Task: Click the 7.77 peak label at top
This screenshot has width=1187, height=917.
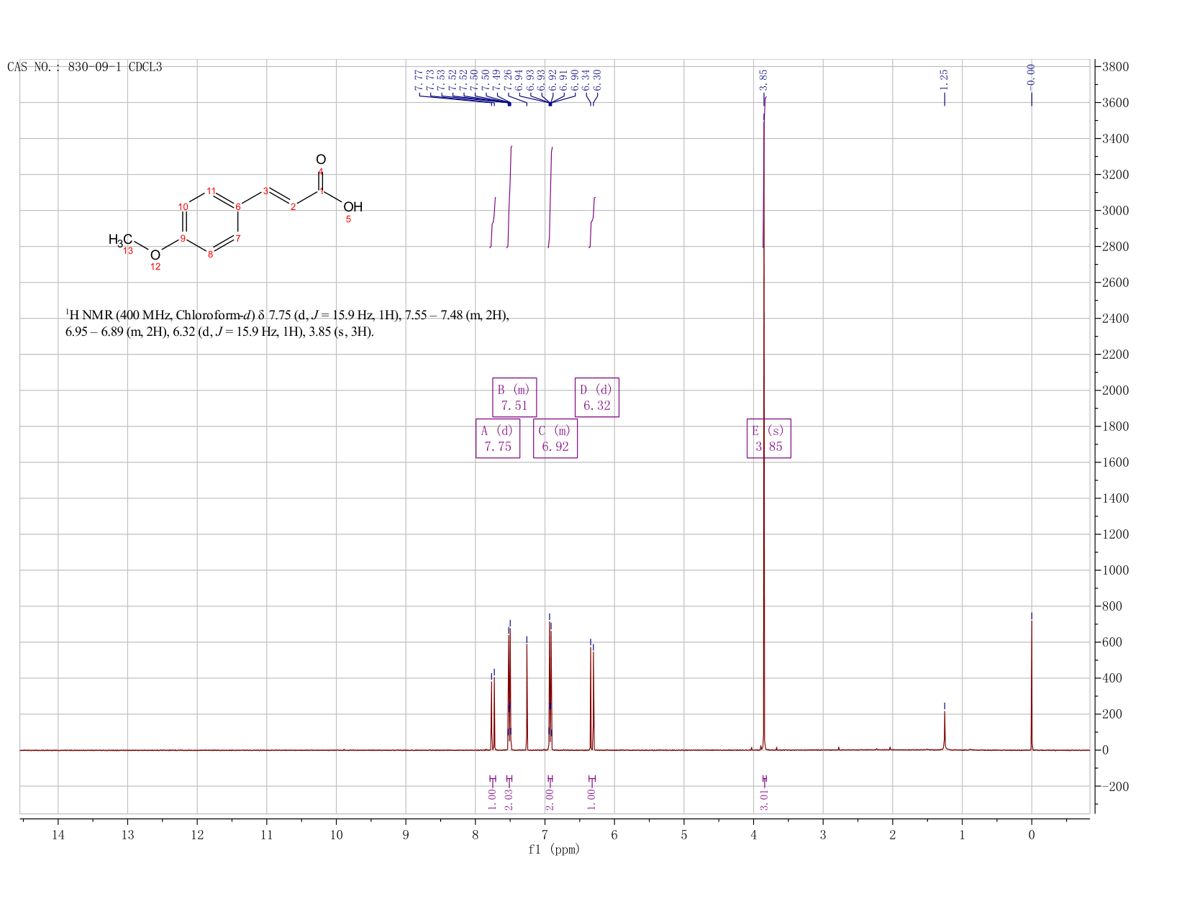Action: tap(419, 80)
